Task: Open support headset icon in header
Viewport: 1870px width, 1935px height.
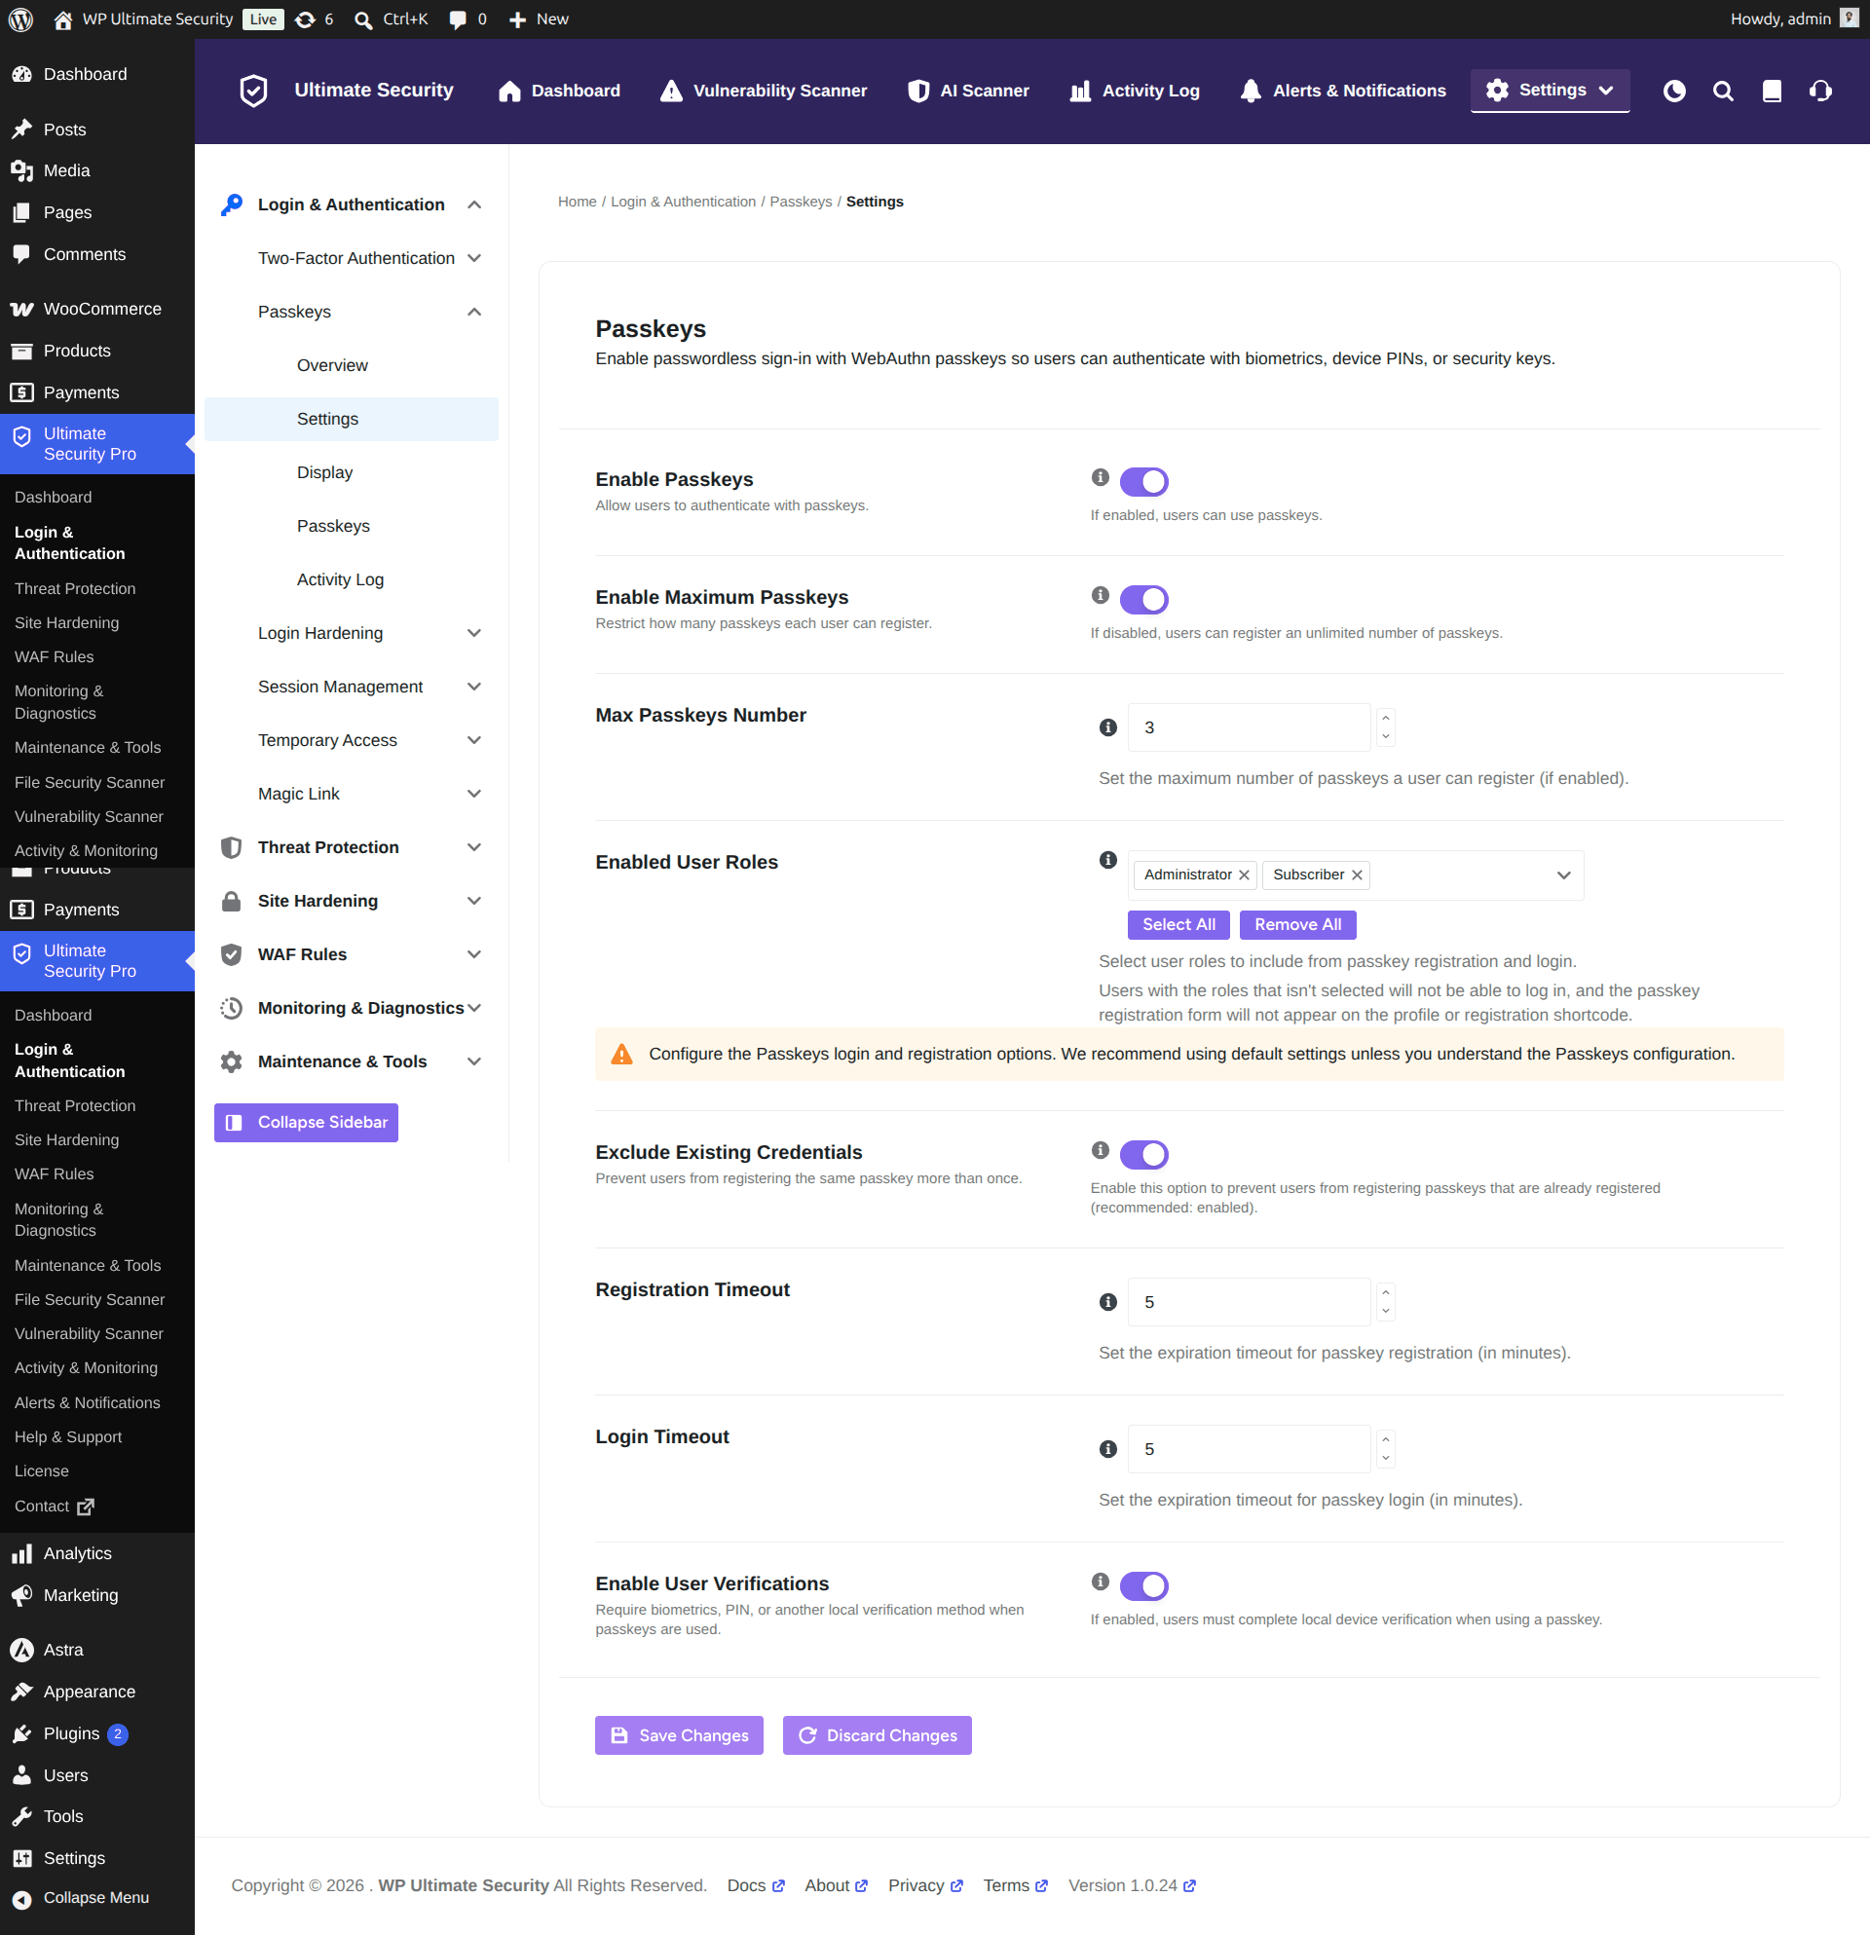Action: 1820,91
